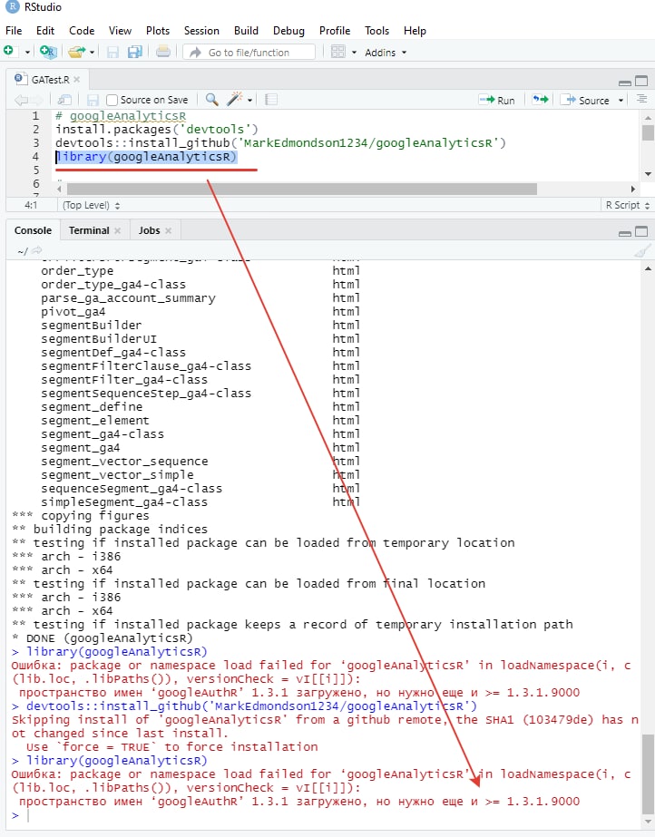
Task: Switch to the Terminal tab
Action: pos(89,230)
